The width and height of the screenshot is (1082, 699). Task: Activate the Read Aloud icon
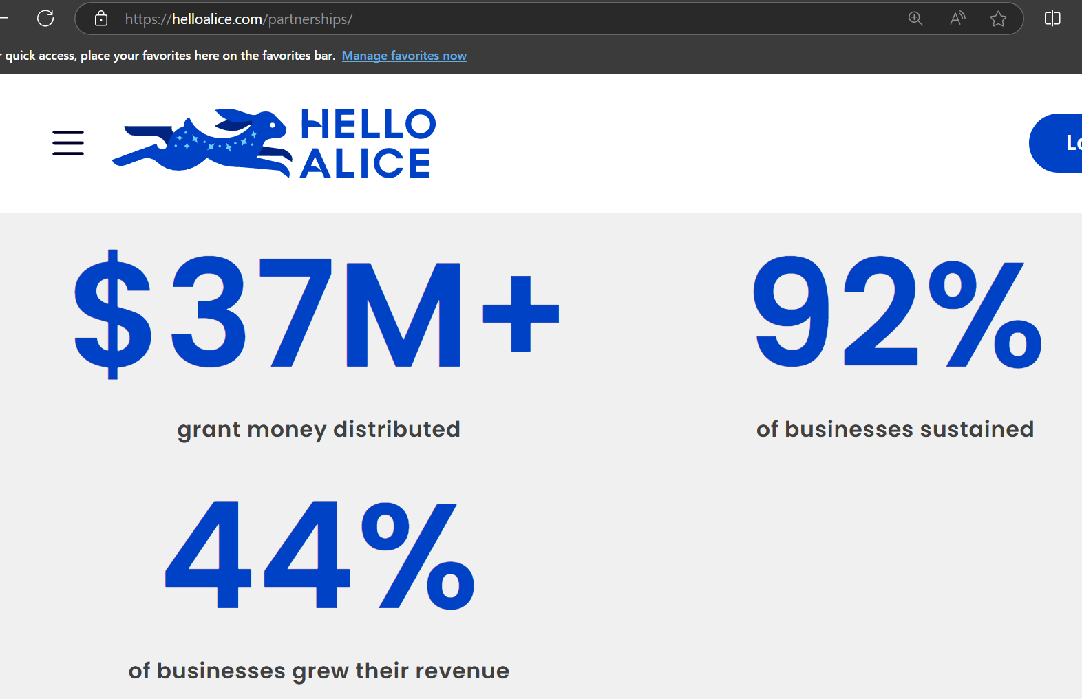(957, 19)
